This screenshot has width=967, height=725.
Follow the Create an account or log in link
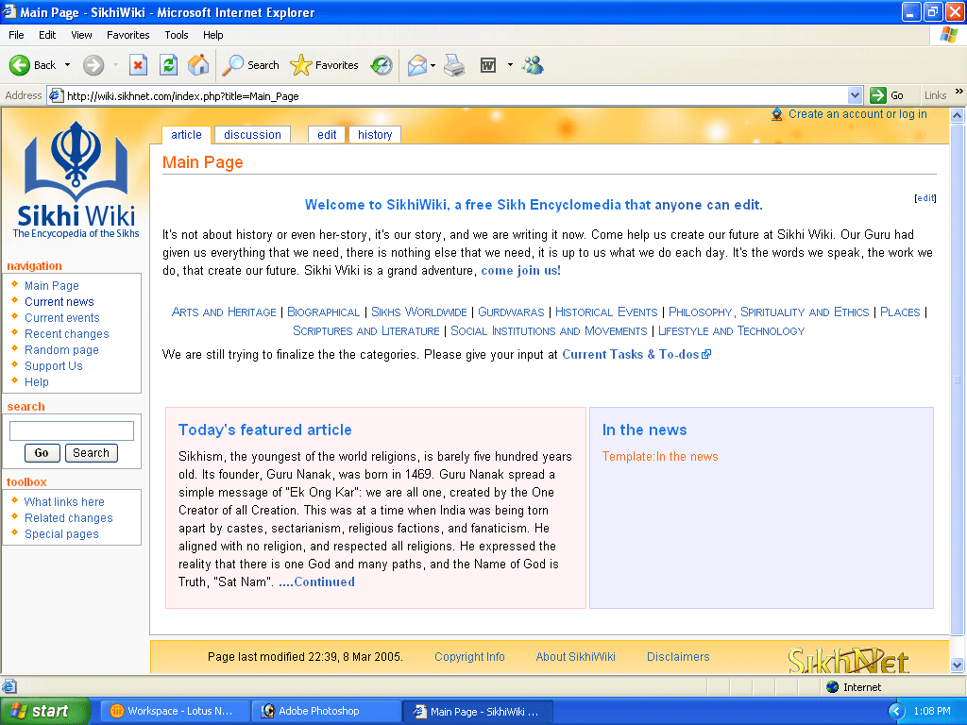(x=857, y=114)
